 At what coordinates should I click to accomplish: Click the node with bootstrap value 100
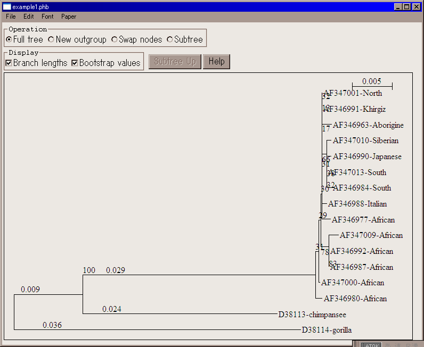pyautogui.click(x=83, y=275)
